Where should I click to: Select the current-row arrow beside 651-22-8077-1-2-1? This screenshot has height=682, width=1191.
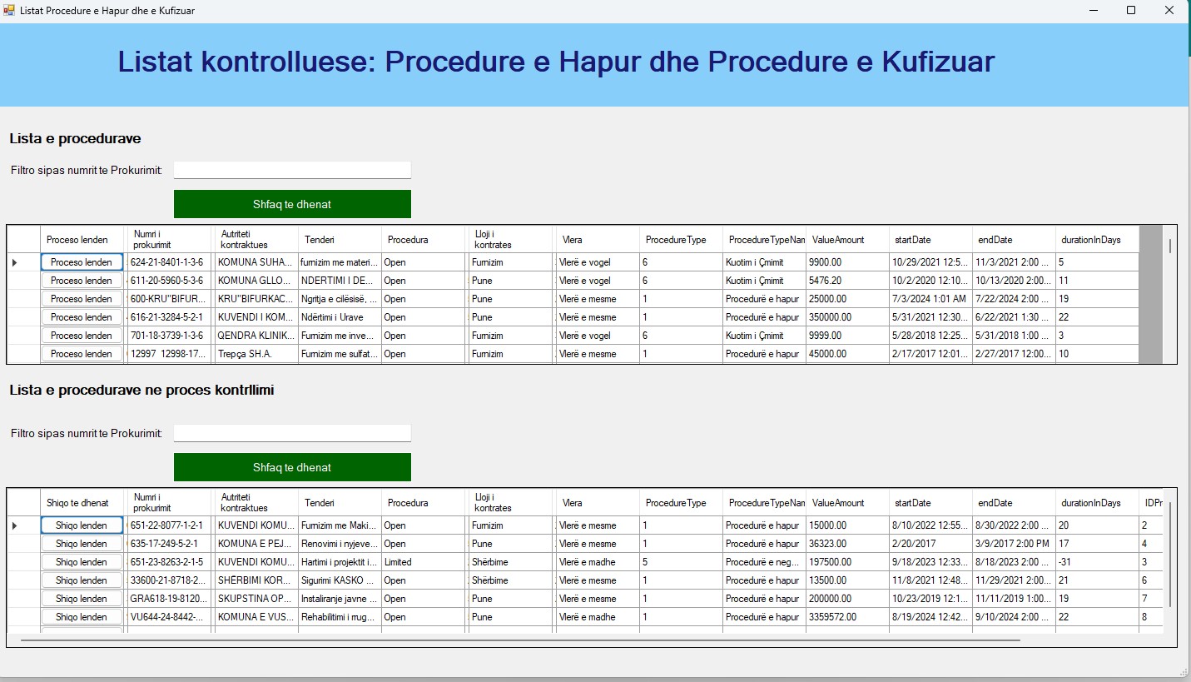coord(14,525)
